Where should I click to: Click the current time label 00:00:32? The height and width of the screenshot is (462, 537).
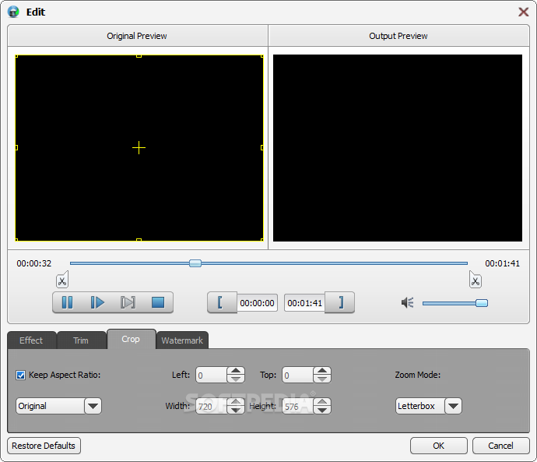point(34,263)
